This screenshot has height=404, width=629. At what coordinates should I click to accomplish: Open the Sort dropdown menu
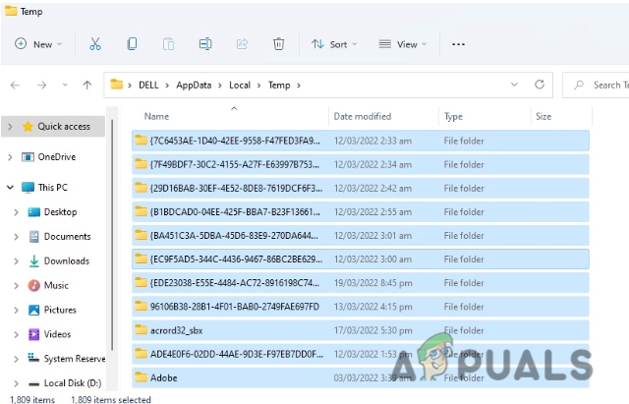(x=334, y=44)
